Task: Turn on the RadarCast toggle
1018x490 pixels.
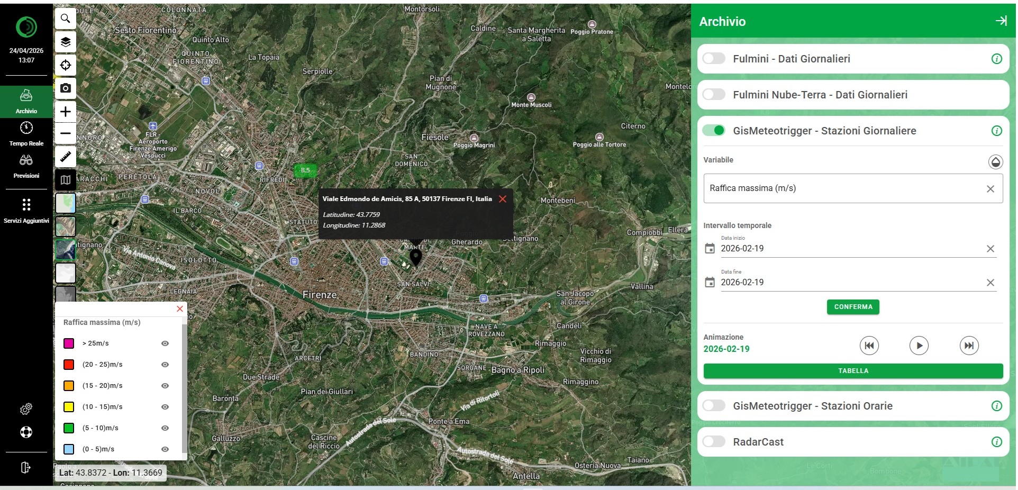Action: [714, 442]
